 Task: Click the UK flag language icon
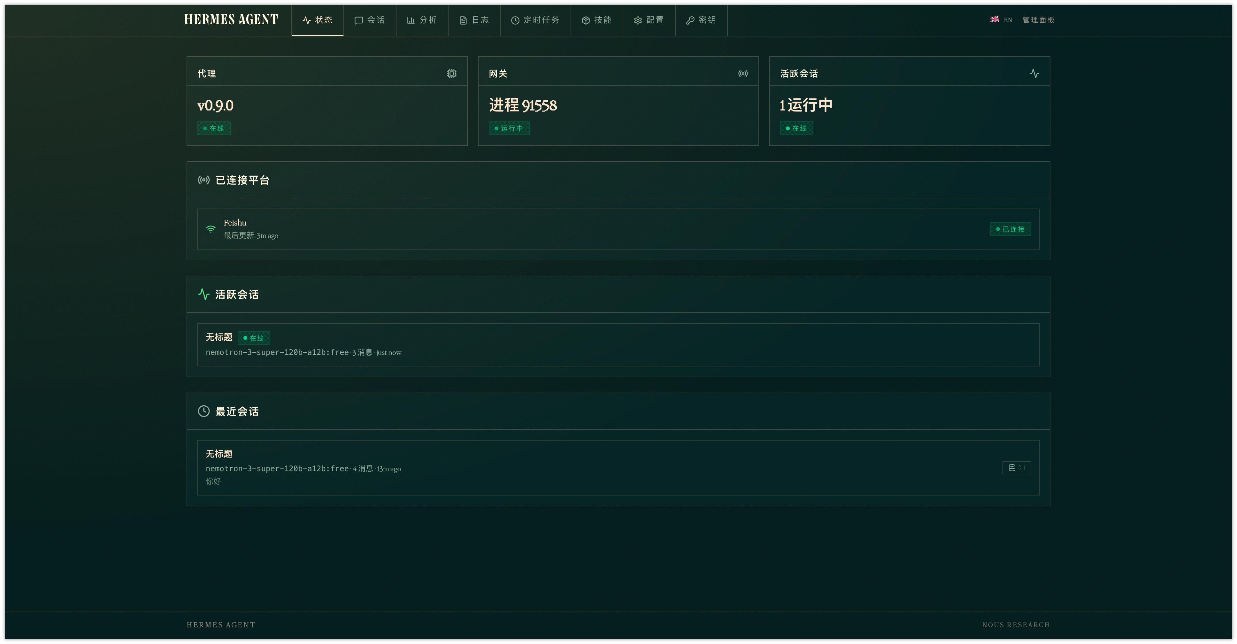(x=995, y=20)
